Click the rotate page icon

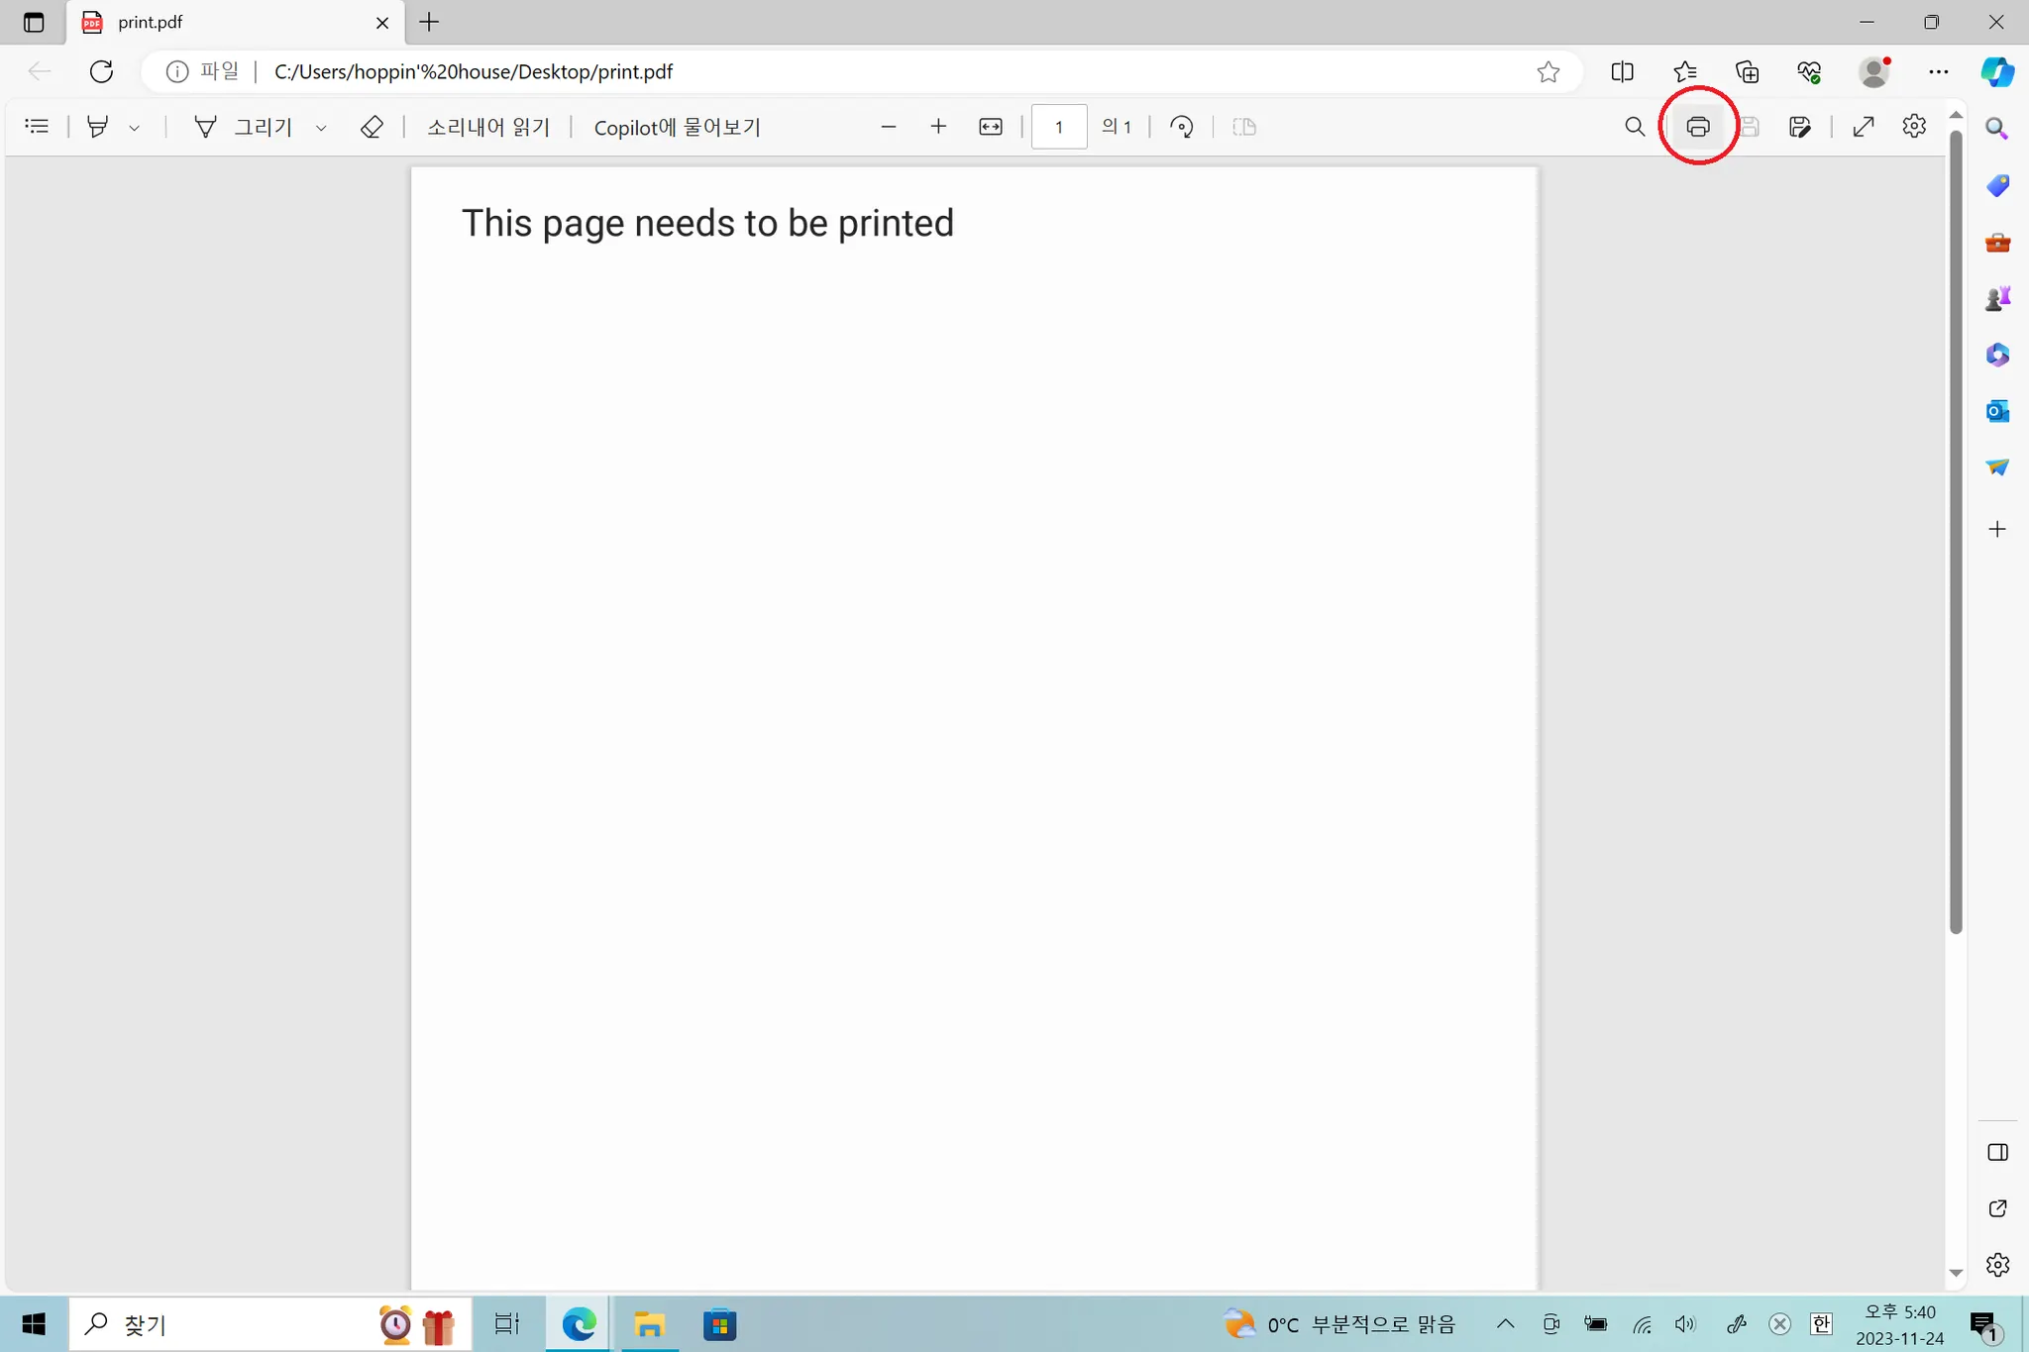1181,127
